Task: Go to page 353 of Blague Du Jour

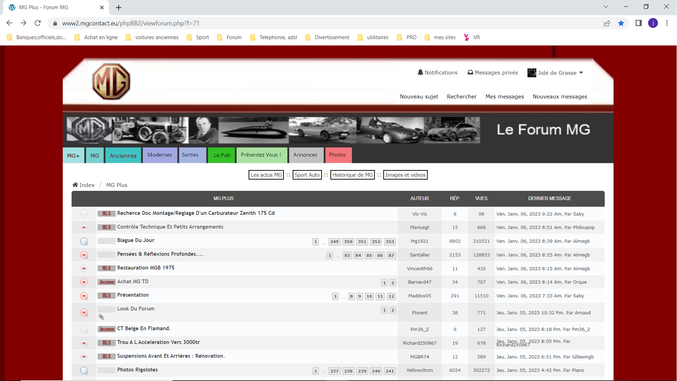Action: click(390, 242)
